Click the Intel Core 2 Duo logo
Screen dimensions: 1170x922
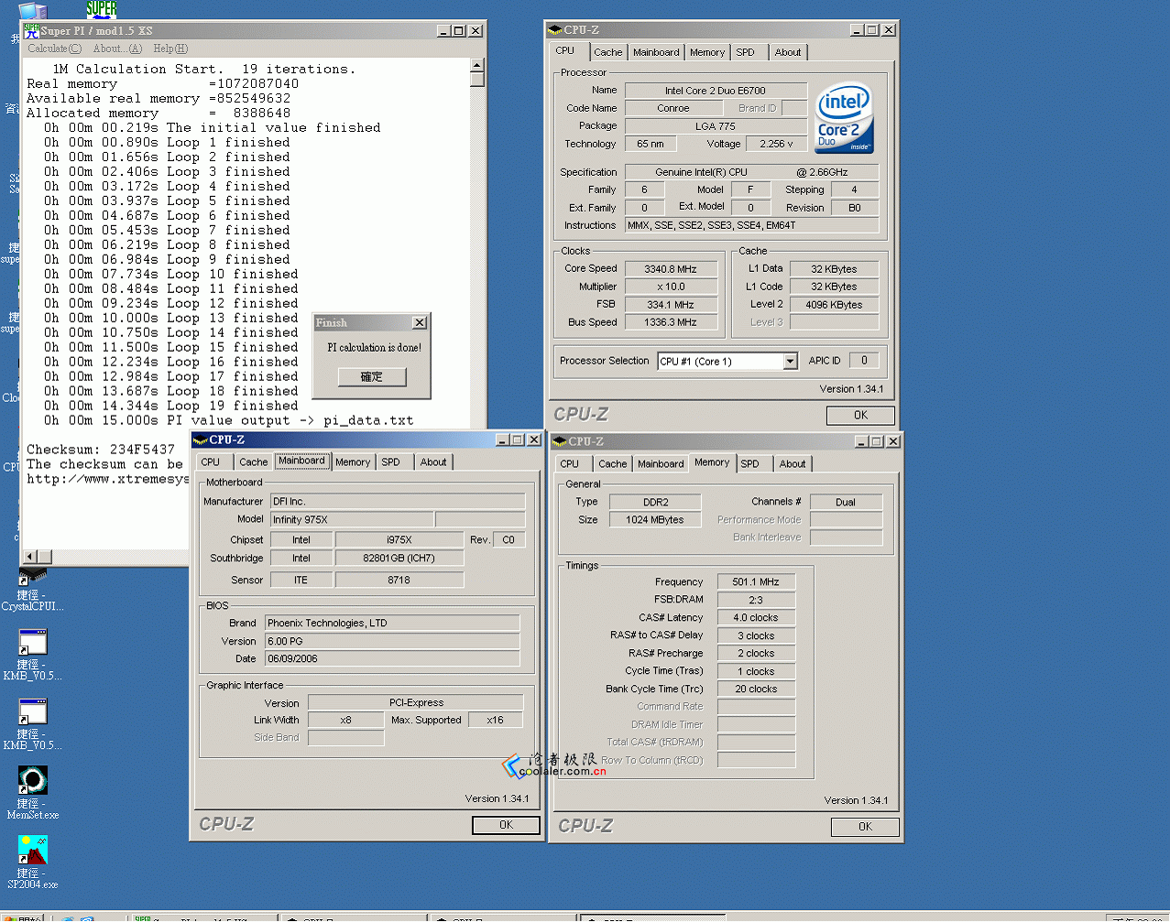pos(845,118)
